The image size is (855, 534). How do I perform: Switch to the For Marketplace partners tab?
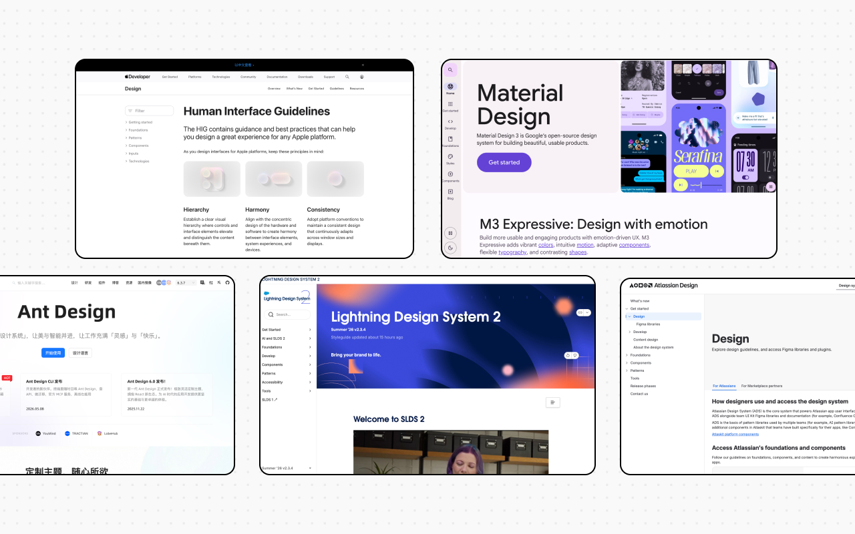tap(761, 386)
